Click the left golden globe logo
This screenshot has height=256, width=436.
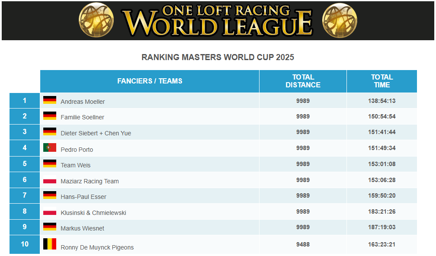(x=96, y=20)
